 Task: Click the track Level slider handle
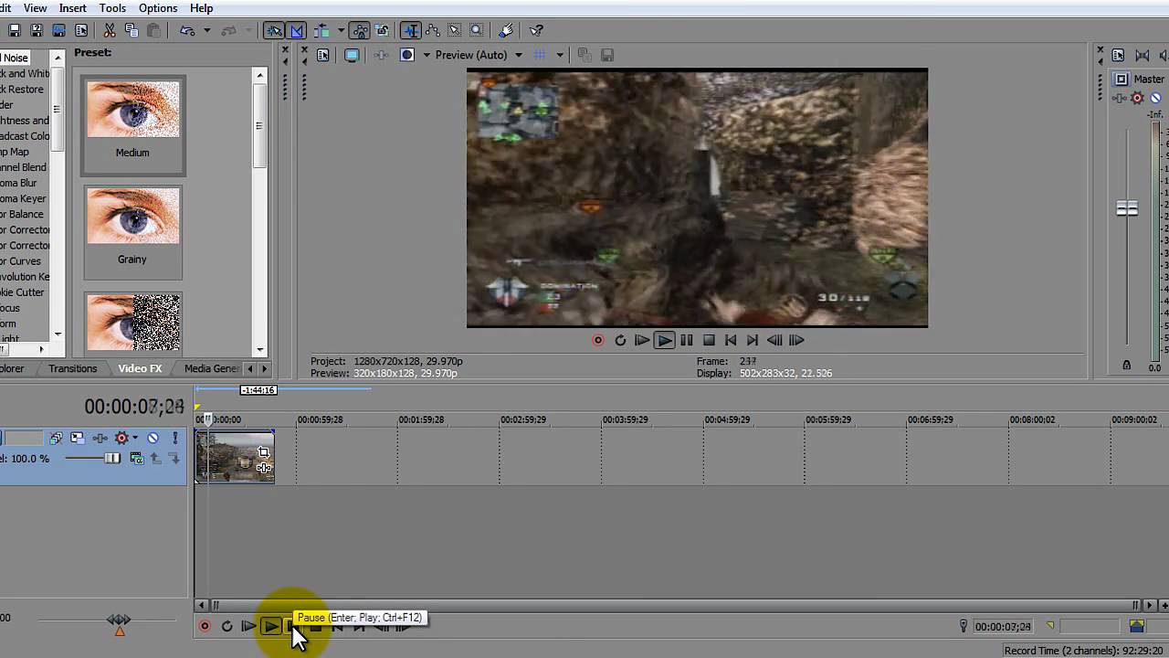[112, 458]
